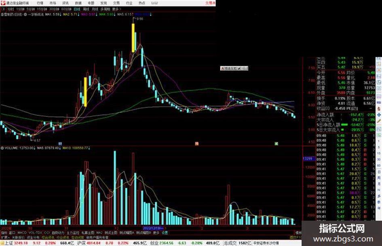Click the highlighted 2022/12/19 date label
This screenshot has width=382, height=246.
(153, 228)
